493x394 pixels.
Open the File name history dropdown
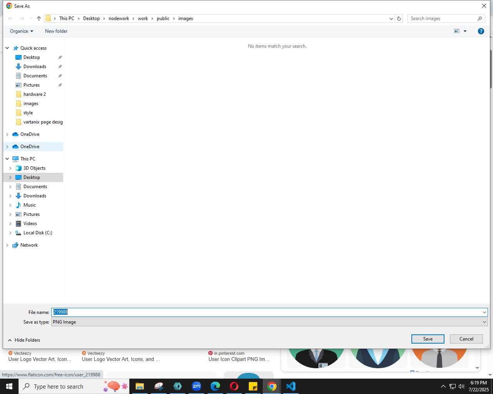click(484, 312)
